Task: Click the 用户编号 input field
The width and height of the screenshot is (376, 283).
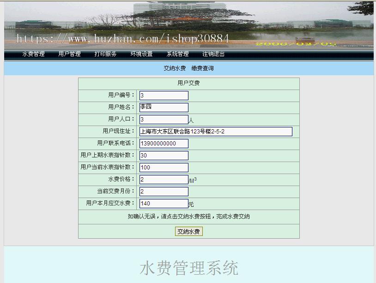Action: point(163,95)
